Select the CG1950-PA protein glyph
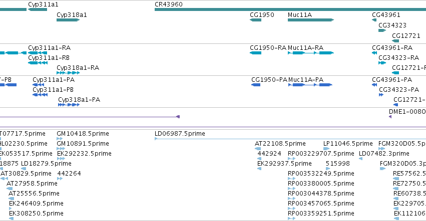 [256, 85]
